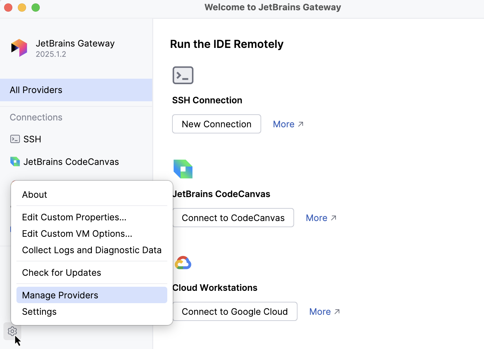Select About from the popup menu
Image resolution: width=484 pixels, height=349 pixels.
pos(92,195)
